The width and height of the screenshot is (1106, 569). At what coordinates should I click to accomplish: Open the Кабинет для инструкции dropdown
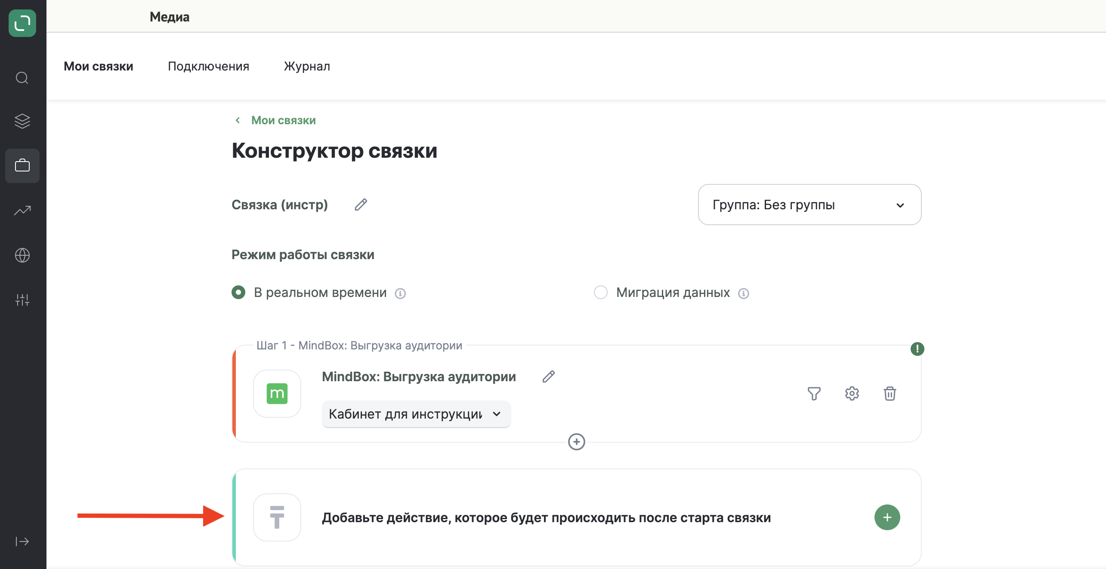(416, 414)
